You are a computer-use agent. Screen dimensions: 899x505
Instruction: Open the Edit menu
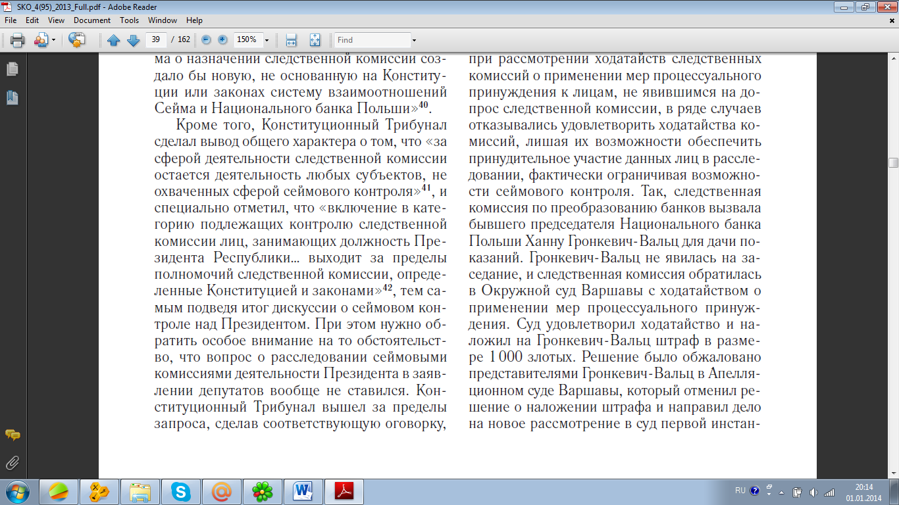tap(32, 20)
